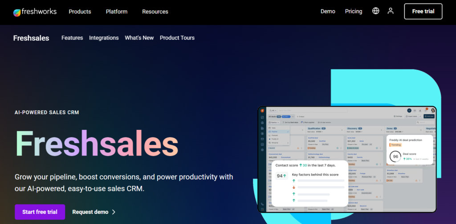Open the user account icon
Screen dimensions: 456x224
[x=391, y=11]
